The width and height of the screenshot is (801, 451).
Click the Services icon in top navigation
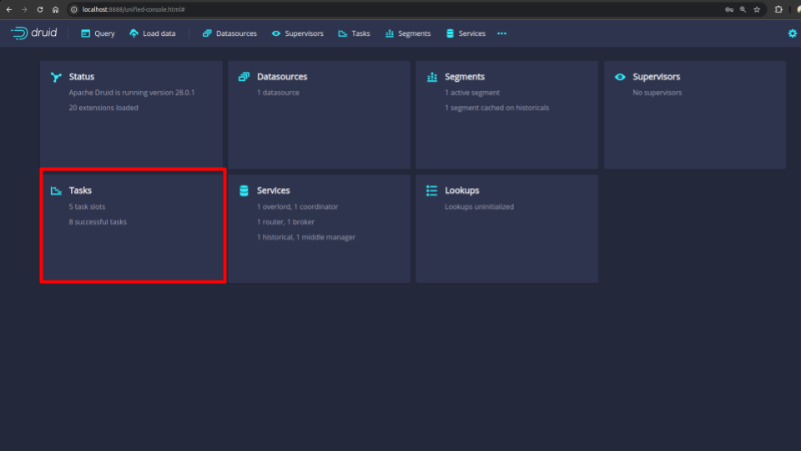point(451,33)
